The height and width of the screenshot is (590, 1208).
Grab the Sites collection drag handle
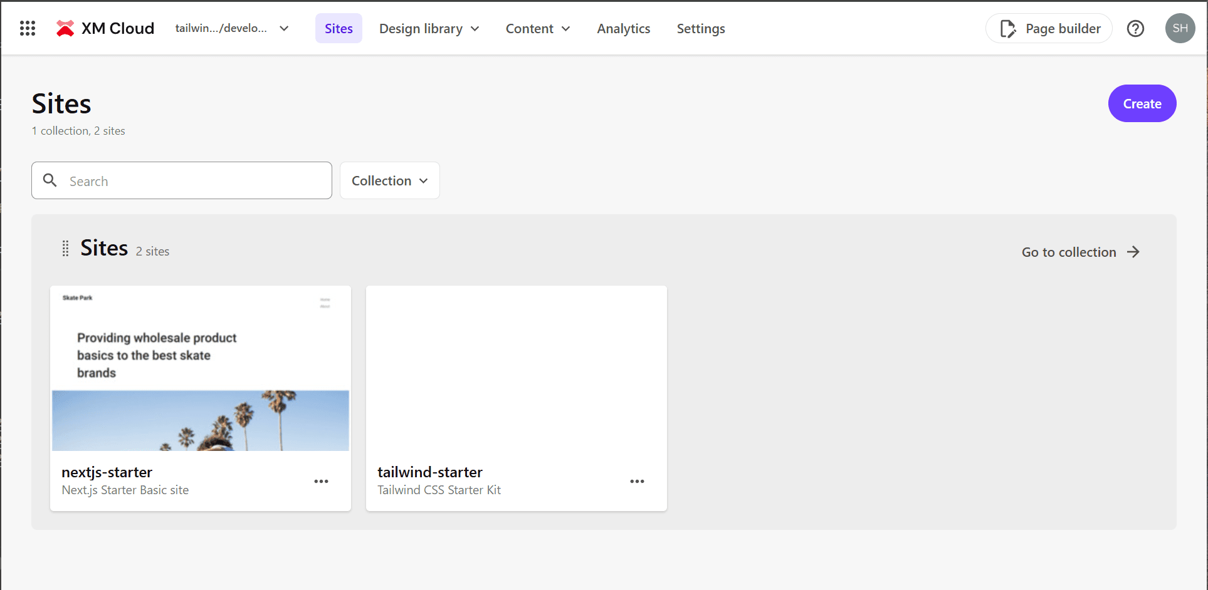click(65, 249)
